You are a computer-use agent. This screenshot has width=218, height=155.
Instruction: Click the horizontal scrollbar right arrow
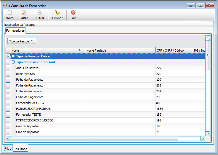(x=203, y=138)
